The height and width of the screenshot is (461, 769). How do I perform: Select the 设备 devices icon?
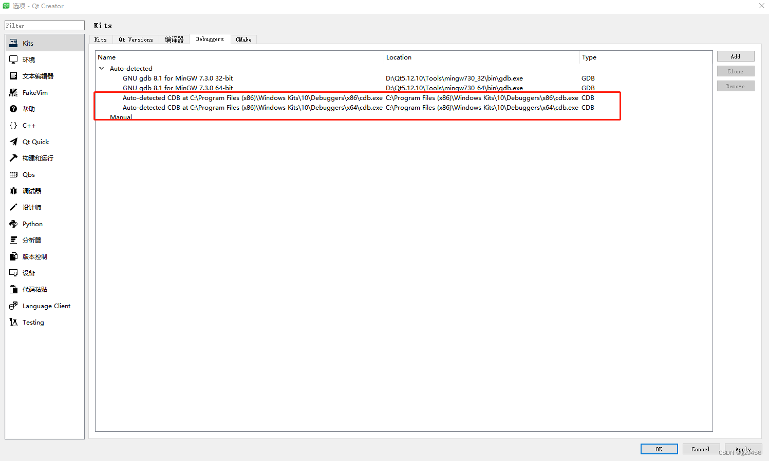tap(13, 273)
